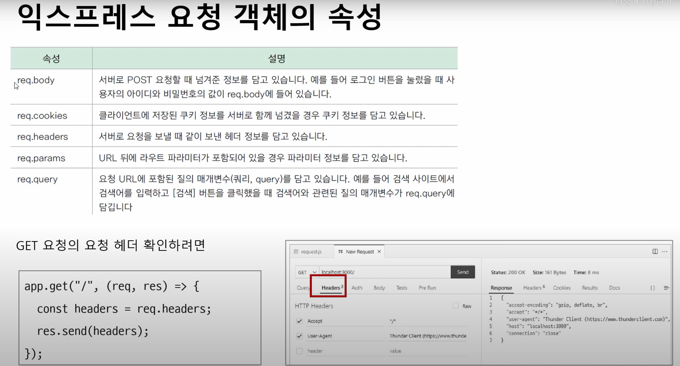Viewport: 680px width, 366px height.
Task: Enable the Raw headers checkbox
Action: click(456, 306)
